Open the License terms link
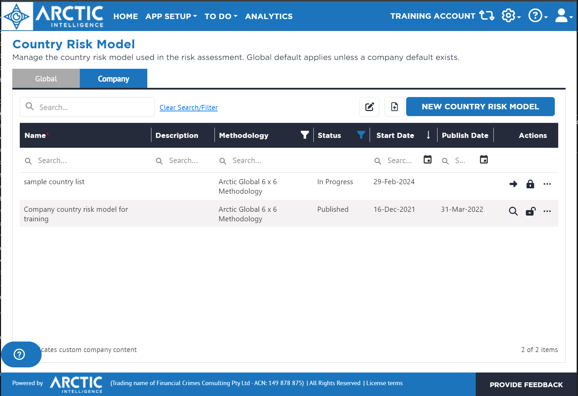578x396 pixels. pyautogui.click(x=384, y=383)
